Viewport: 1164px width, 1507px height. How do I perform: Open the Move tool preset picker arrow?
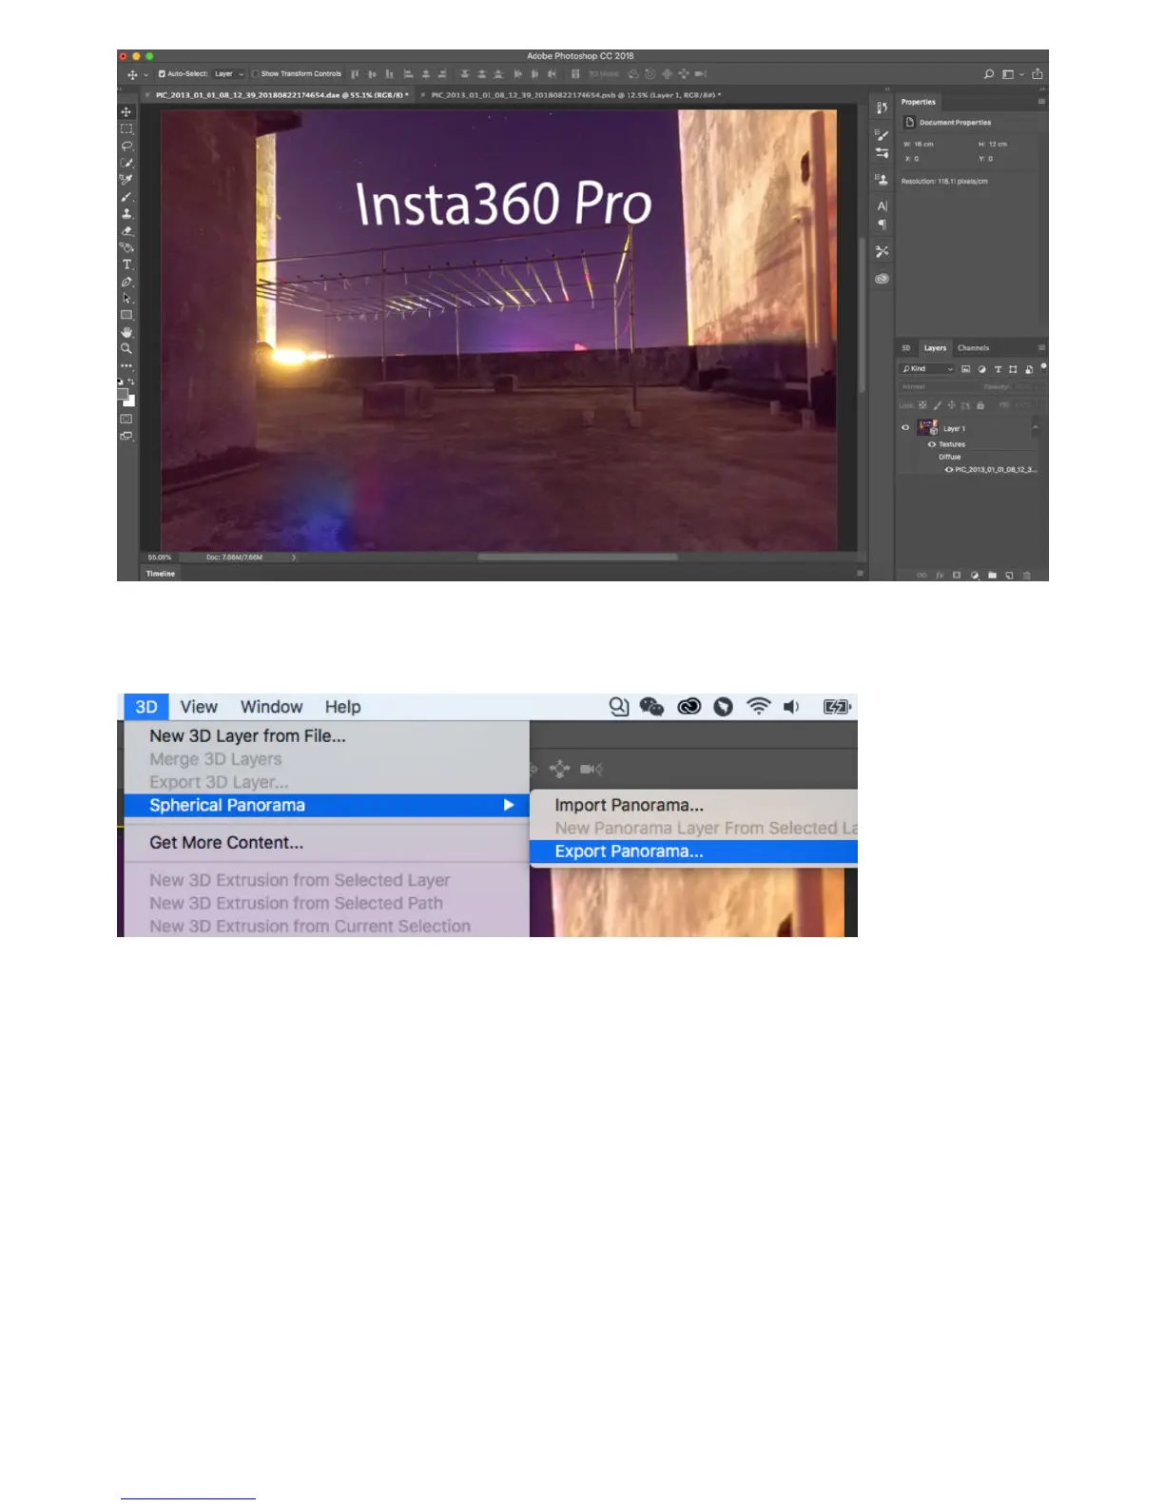pyautogui.click(x=145, y=74)
